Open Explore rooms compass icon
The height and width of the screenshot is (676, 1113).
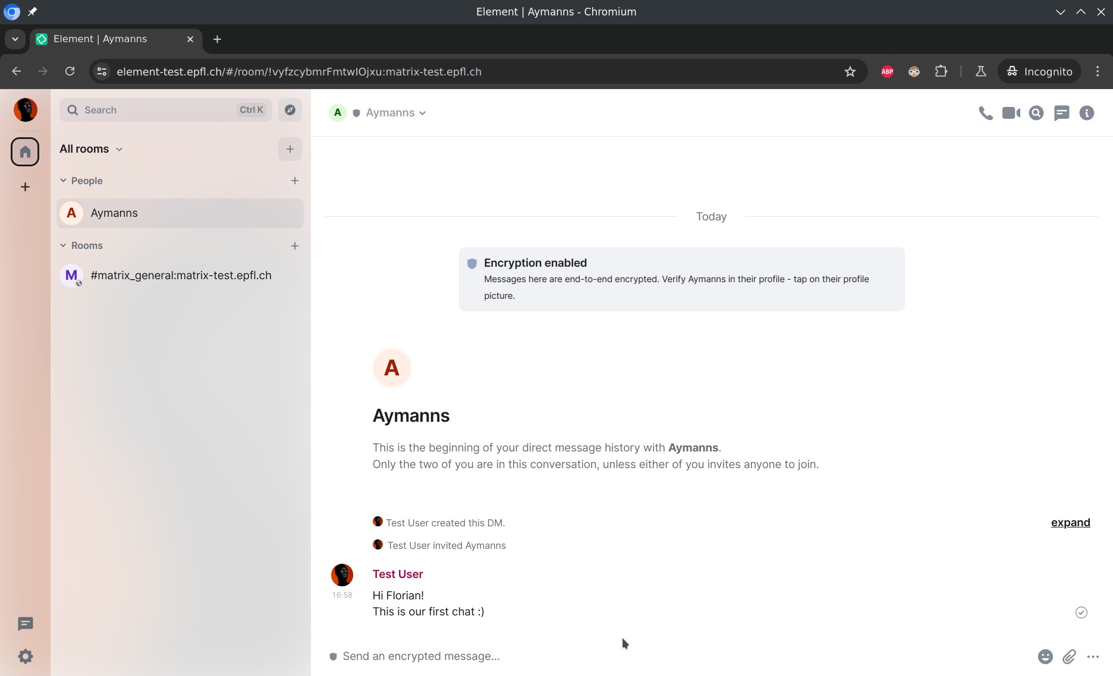point(290,110)
